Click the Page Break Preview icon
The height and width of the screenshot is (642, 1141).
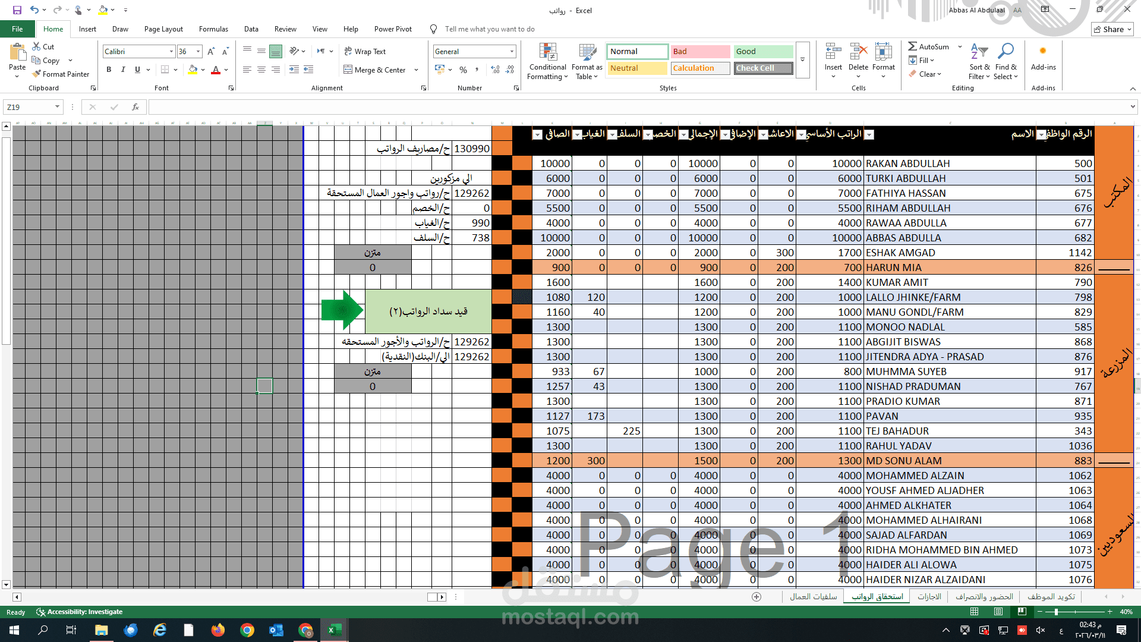tap(1022, 612)
